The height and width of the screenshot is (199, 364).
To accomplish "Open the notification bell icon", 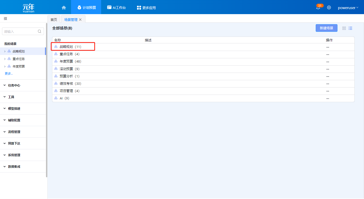I will coord(318,8).
